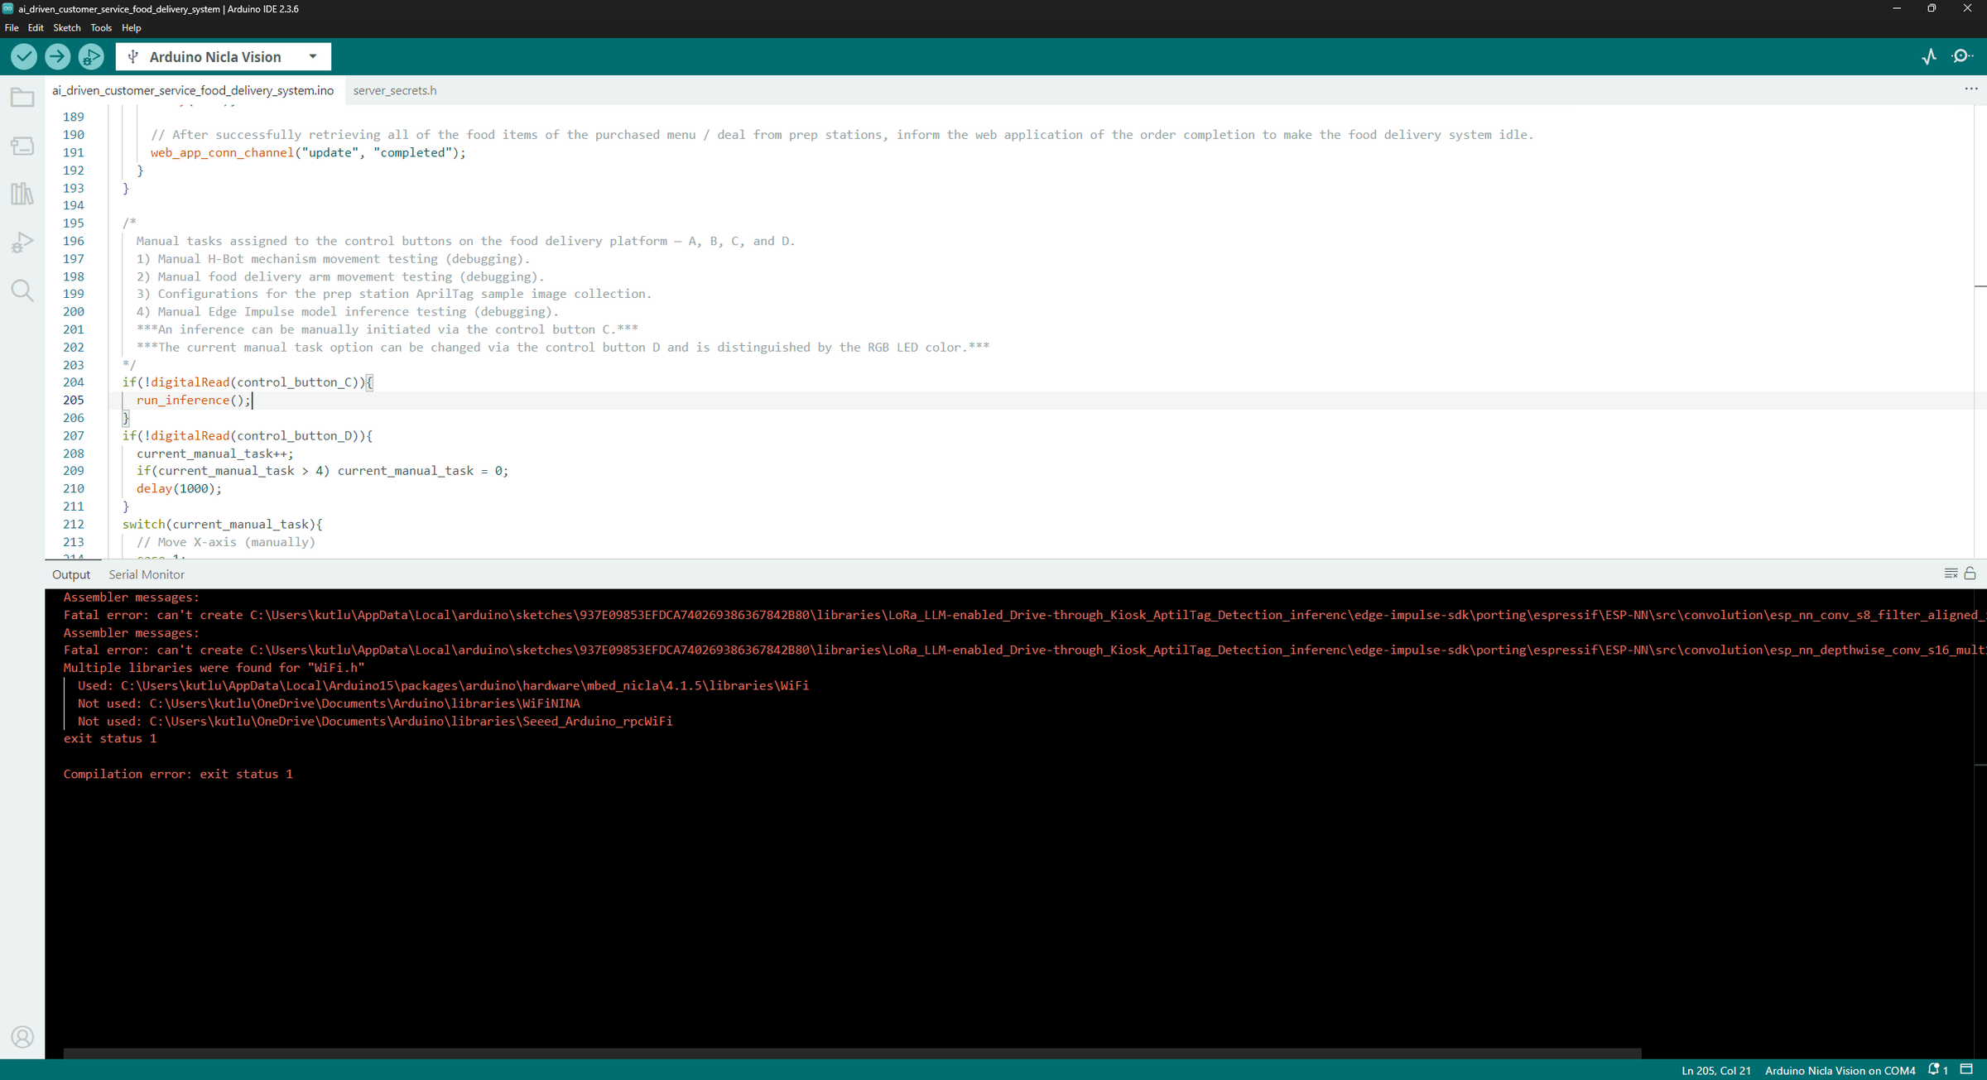Toggle output word wrap lines icon
1987x1080 pixels.
tap(1951, 574)
